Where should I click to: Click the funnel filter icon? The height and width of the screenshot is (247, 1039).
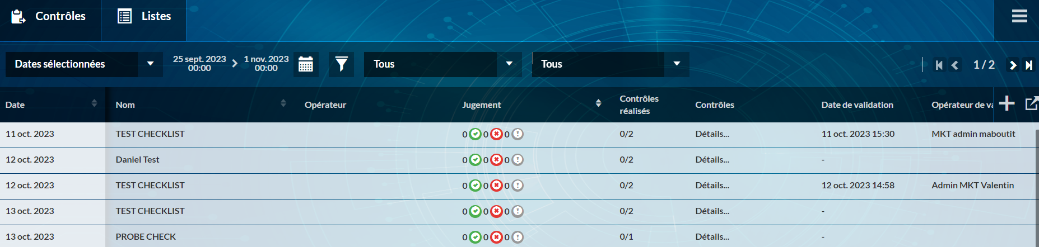pos(341,64)
